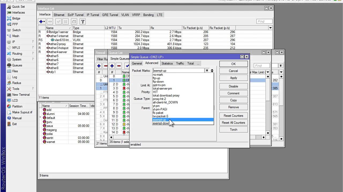Screen dimensions: 343x192
Task: Click the Comment button in Simple Queue
Action: click(233, 93)
